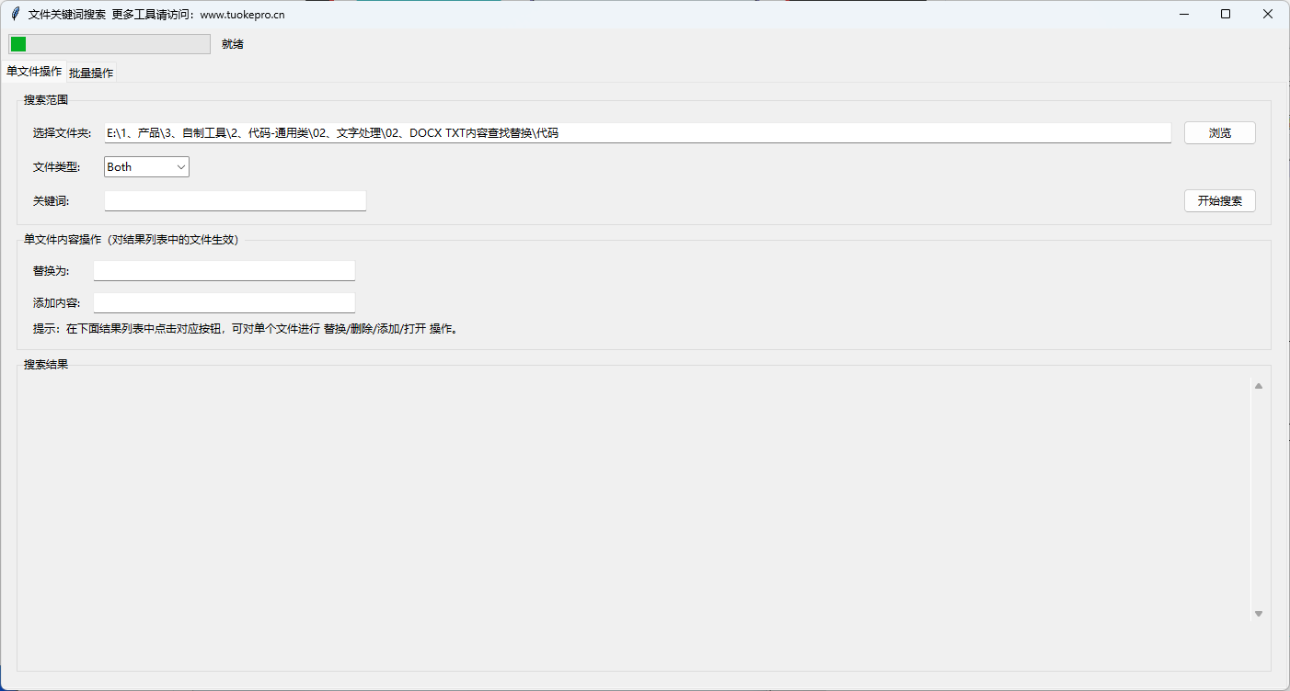Click the 选择文件夹 path field
This screenshot has width=1290, height=691.
(637, 133)
